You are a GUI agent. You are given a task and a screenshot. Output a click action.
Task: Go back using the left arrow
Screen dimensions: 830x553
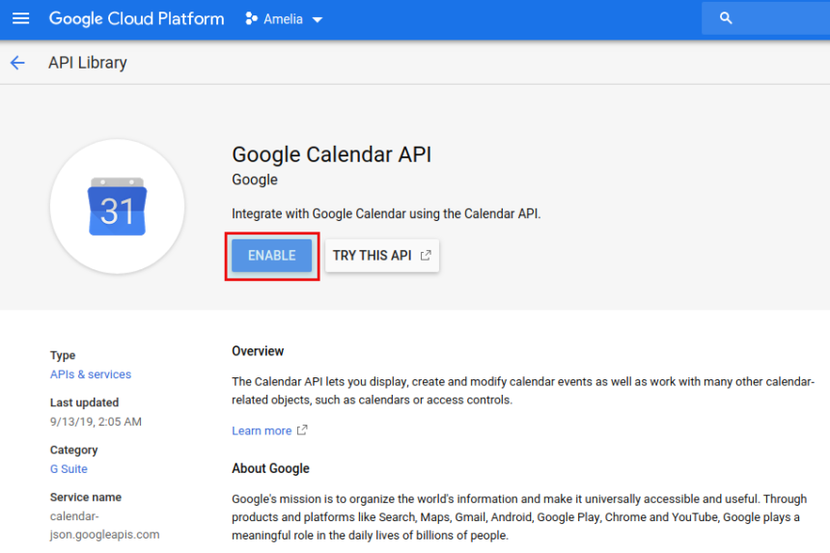17,63
